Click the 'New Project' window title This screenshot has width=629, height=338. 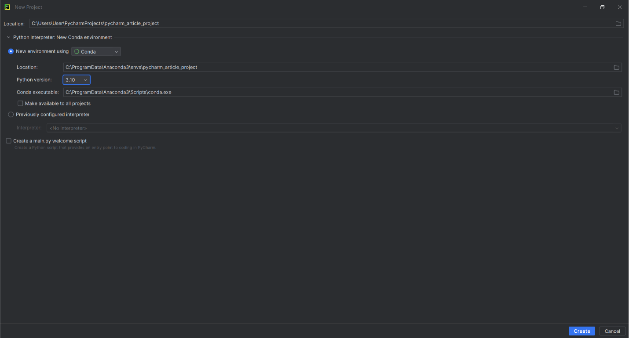tap(29, 7)
